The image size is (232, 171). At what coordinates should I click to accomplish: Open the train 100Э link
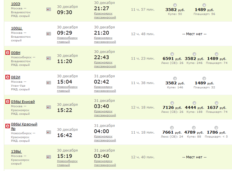click(16, 4)
